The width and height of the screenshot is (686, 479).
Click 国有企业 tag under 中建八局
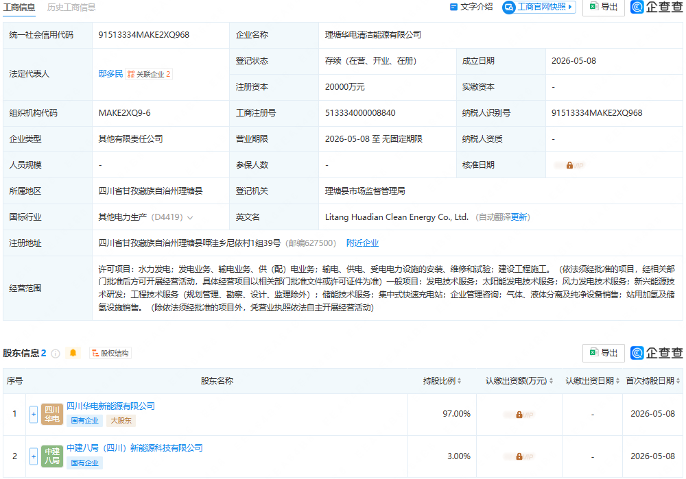tap(85, 463)
